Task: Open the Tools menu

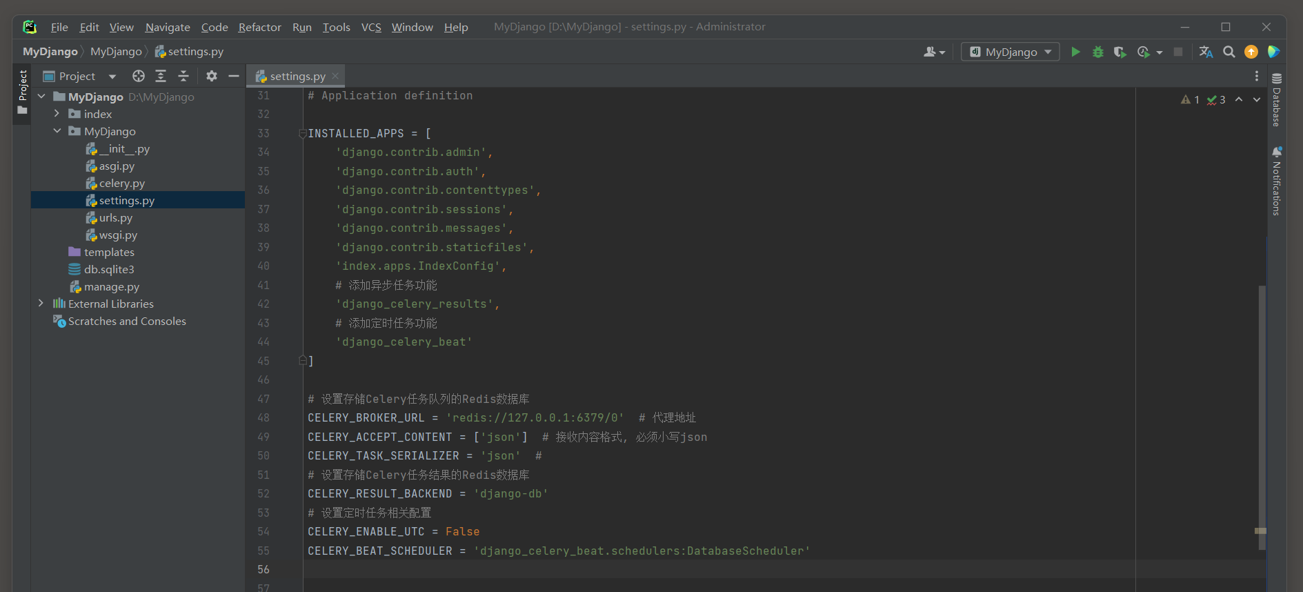Action: point(337,27)
